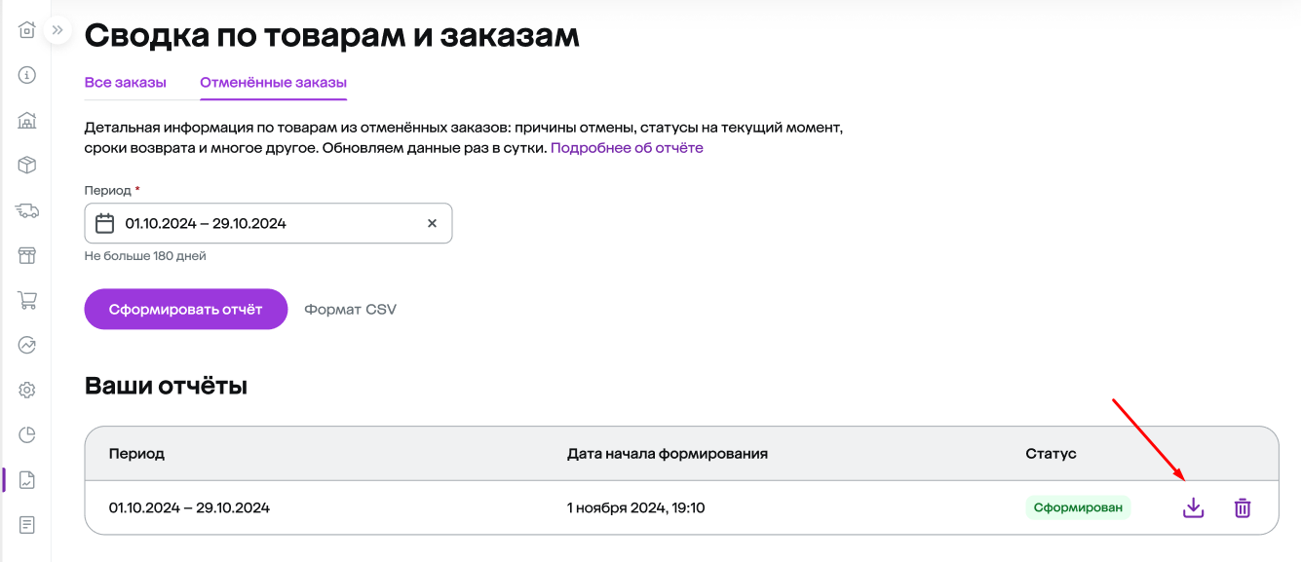Select the box package sidebar icon
This screenshot has height=562, width=1301.
click(x=27, y=166)
